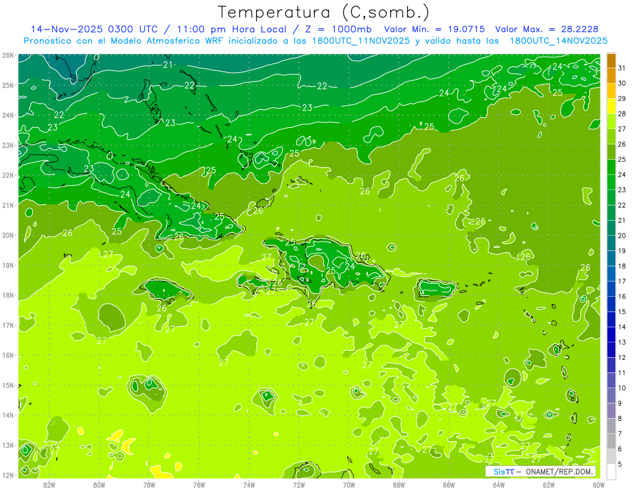Click the "22N" latitude axis label
Viewport: 636px width, 492px height.
tap(7, 175)
